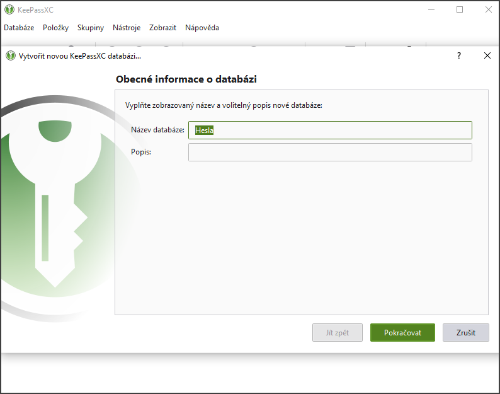Screen dimensions: 500x394
Task: Close the new database wizard dialog
Action: (487, 55)
